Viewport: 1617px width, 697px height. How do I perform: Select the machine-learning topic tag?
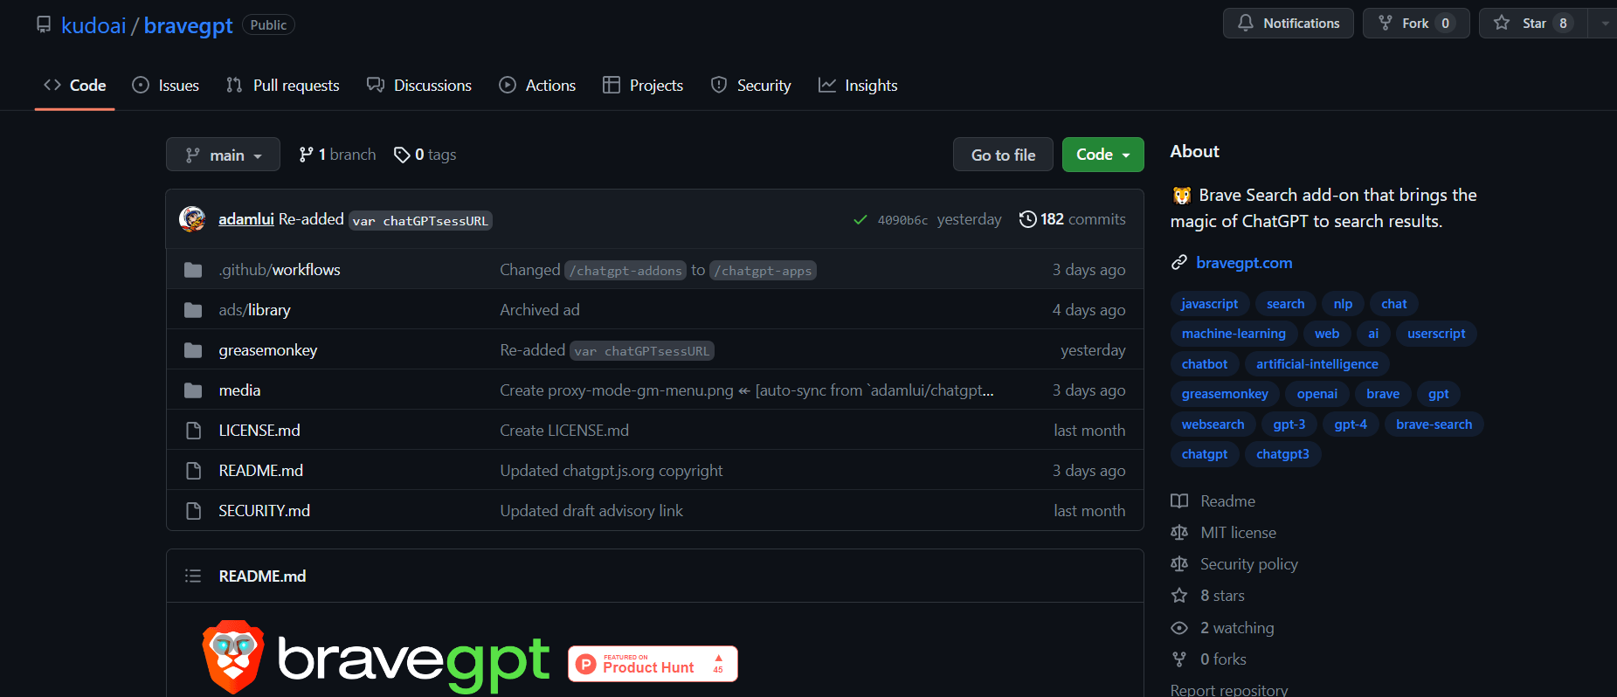[1233, 334]
